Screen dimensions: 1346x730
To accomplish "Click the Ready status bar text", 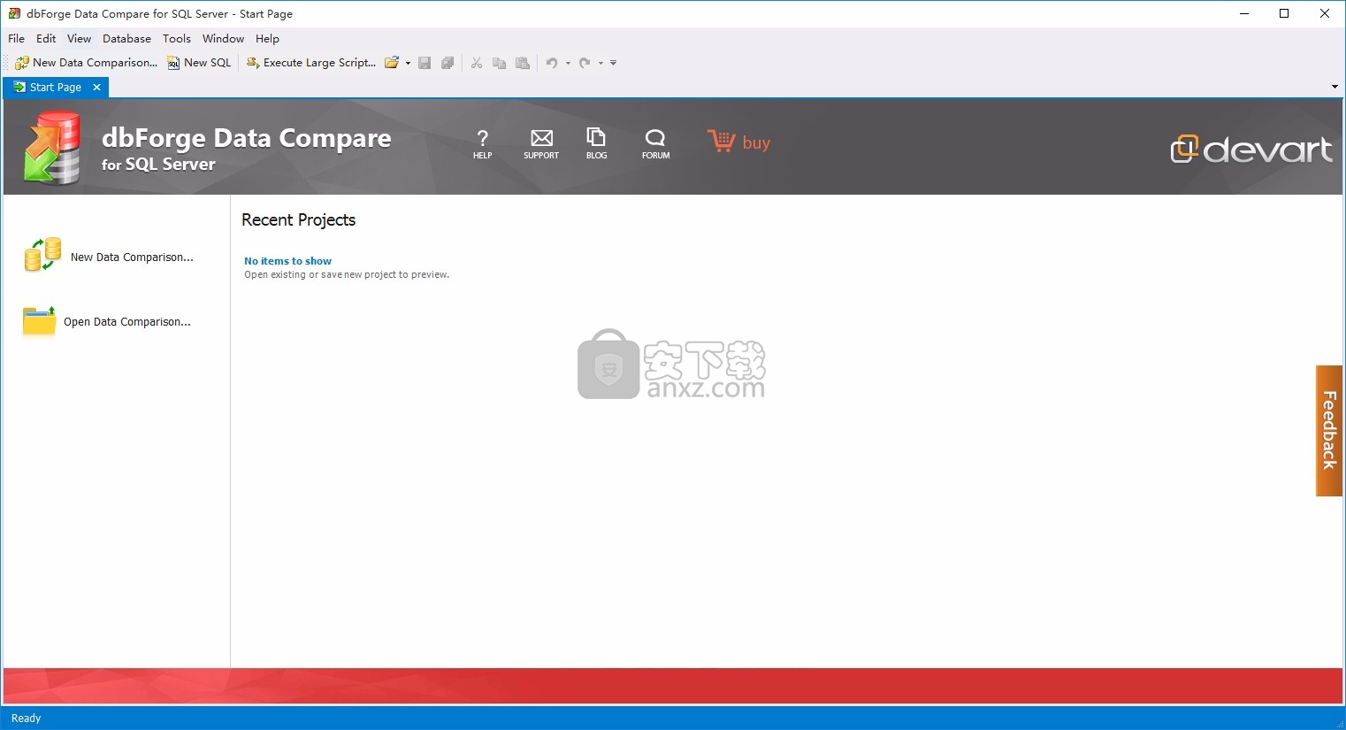I will pyautogui.click(x=26, y=718).
